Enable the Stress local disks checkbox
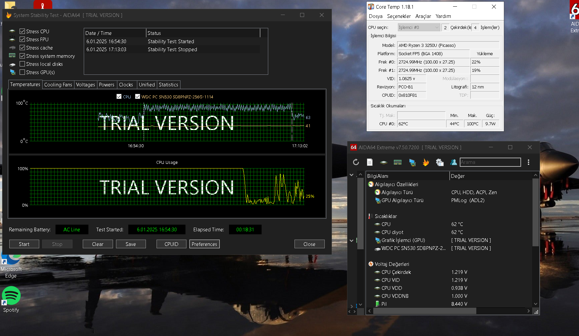Viewport: 579px width, 336px height. tap(22, 64)
